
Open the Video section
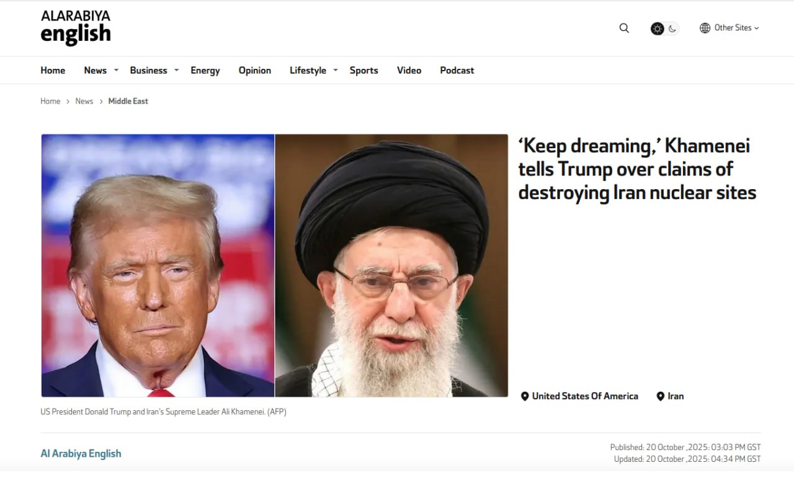coord(409,71)
